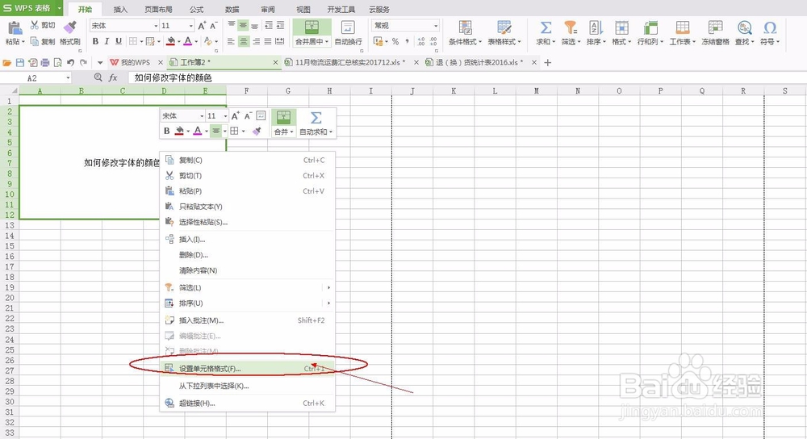Click the quick-access Save disk icon
The height and width of the screenshot is (439, 807).
pyautogui.click(x=20, y=62)
